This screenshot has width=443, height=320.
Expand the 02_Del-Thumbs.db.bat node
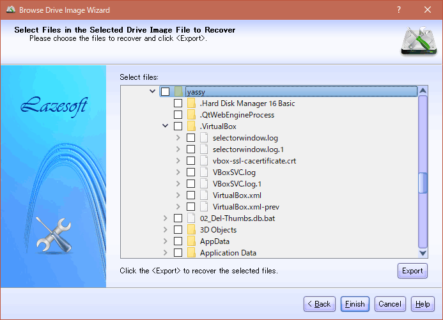(166, 218)
